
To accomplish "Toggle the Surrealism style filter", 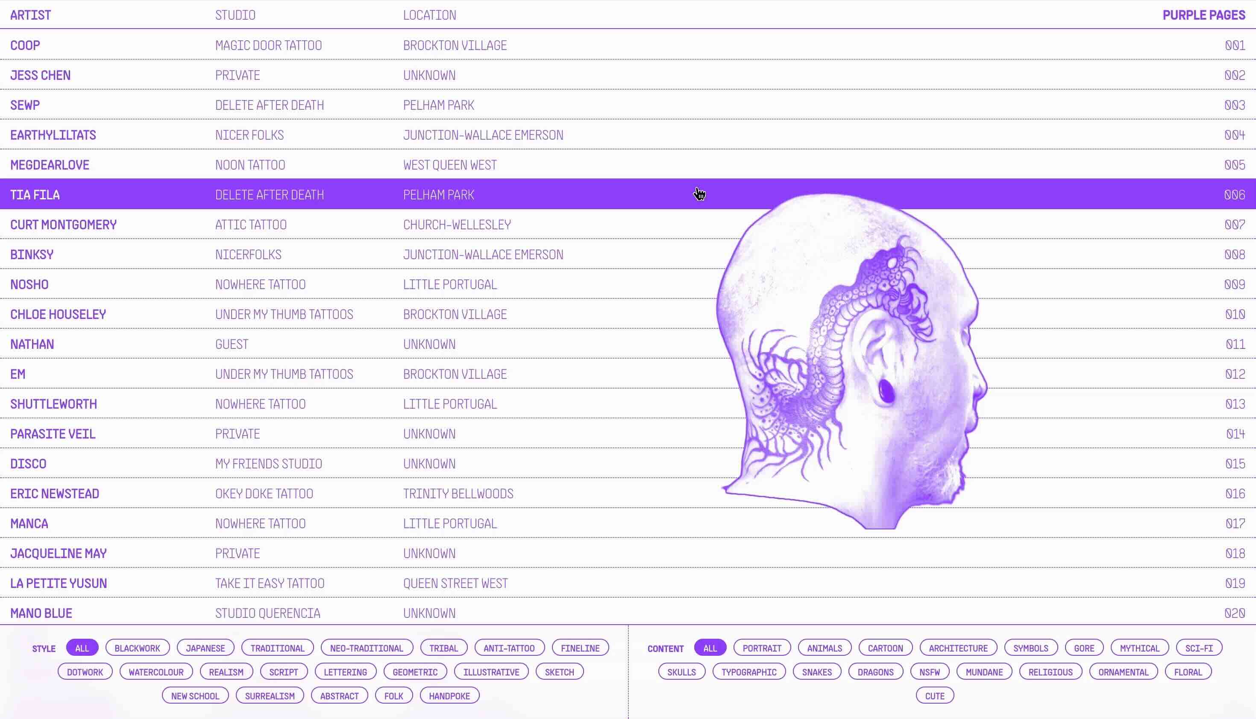I will coord(270,696).
